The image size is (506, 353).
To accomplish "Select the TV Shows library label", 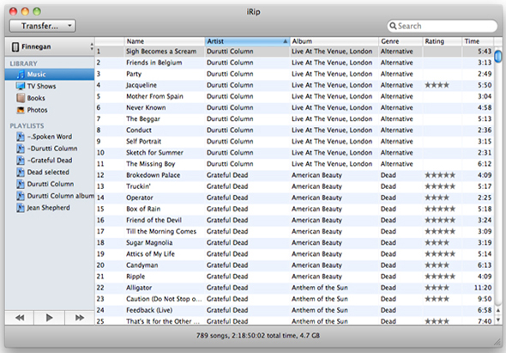I will pyautogui.click(x=41, y=86).
